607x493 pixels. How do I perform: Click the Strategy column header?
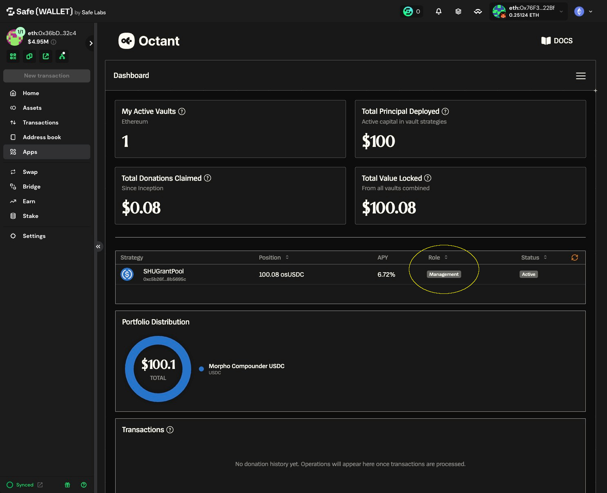point(132,258)
